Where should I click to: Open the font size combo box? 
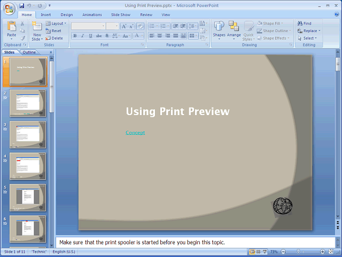tap(112, 26)
